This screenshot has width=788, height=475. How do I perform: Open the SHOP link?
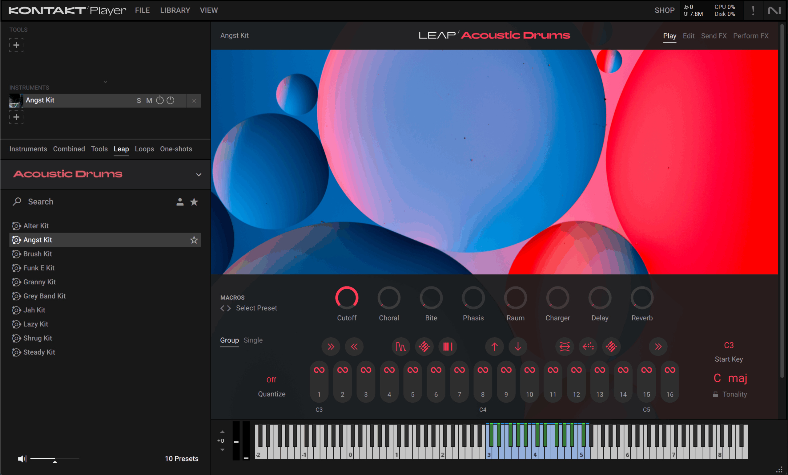tap(664, 10)
